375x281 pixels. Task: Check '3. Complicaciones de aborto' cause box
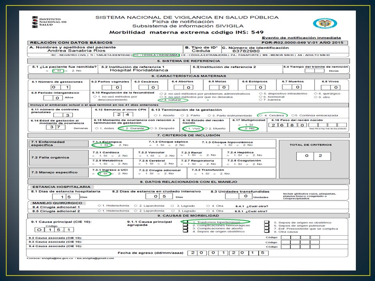185,228
